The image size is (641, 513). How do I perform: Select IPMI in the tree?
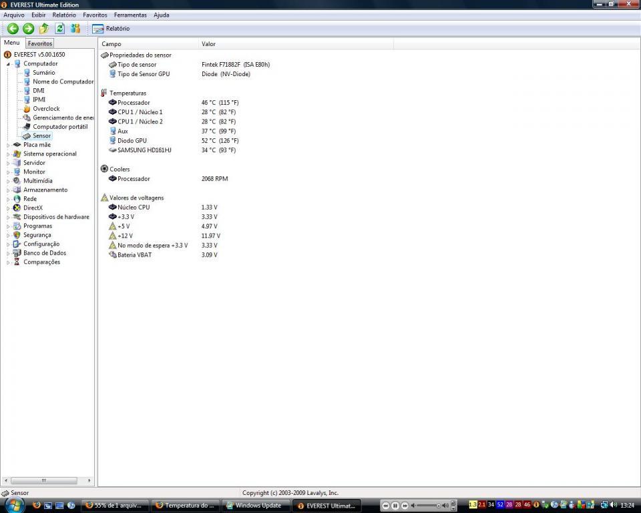(x=39, y=100)
